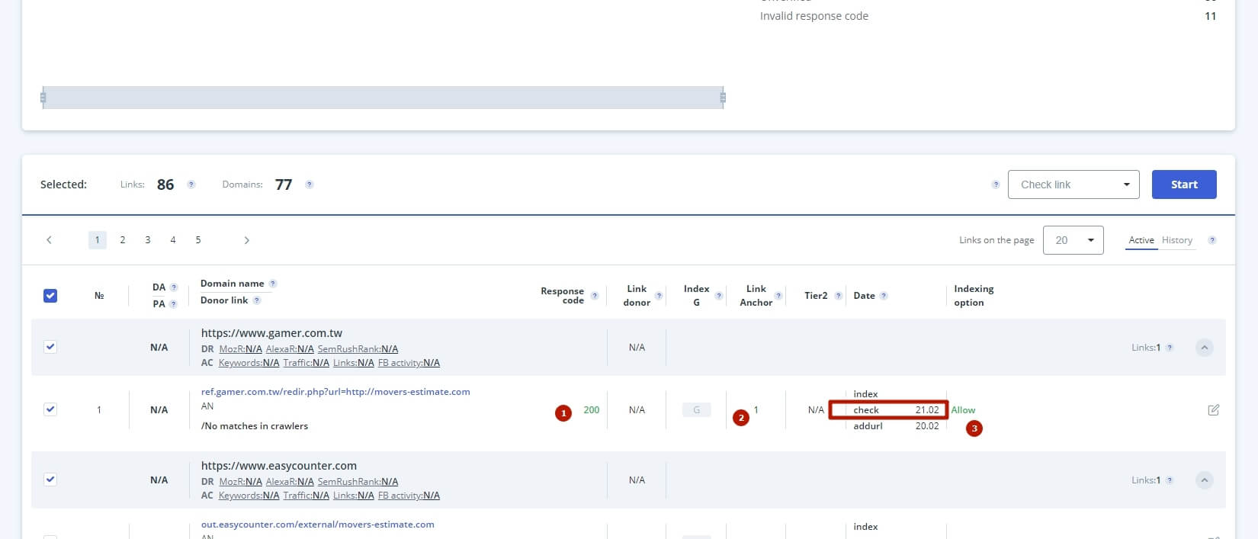Click the Link donor help icon
1258x539 pixels.
click(659, 296)
